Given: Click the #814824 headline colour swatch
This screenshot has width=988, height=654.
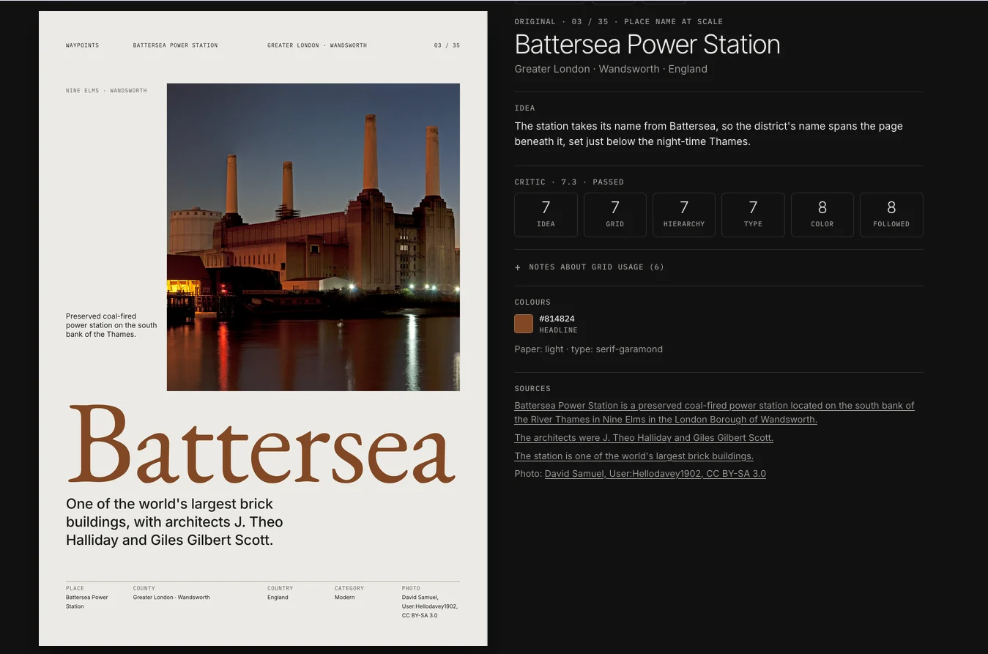Looking at the screenshot, I should pos(524,324).
